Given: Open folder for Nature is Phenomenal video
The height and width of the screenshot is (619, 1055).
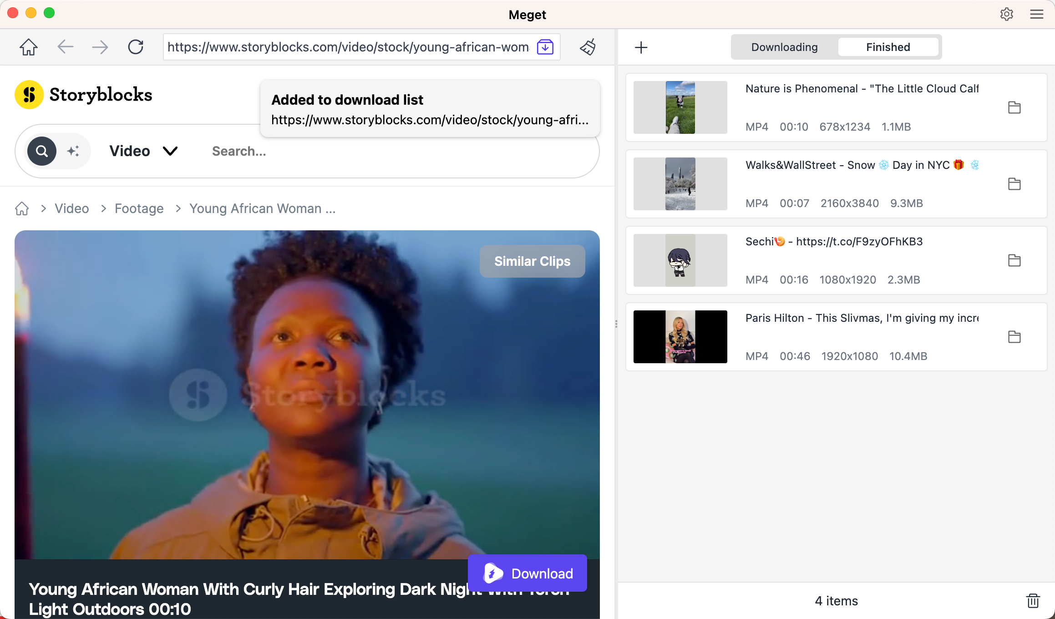Looking at the screenshot, I should 1014,107.
